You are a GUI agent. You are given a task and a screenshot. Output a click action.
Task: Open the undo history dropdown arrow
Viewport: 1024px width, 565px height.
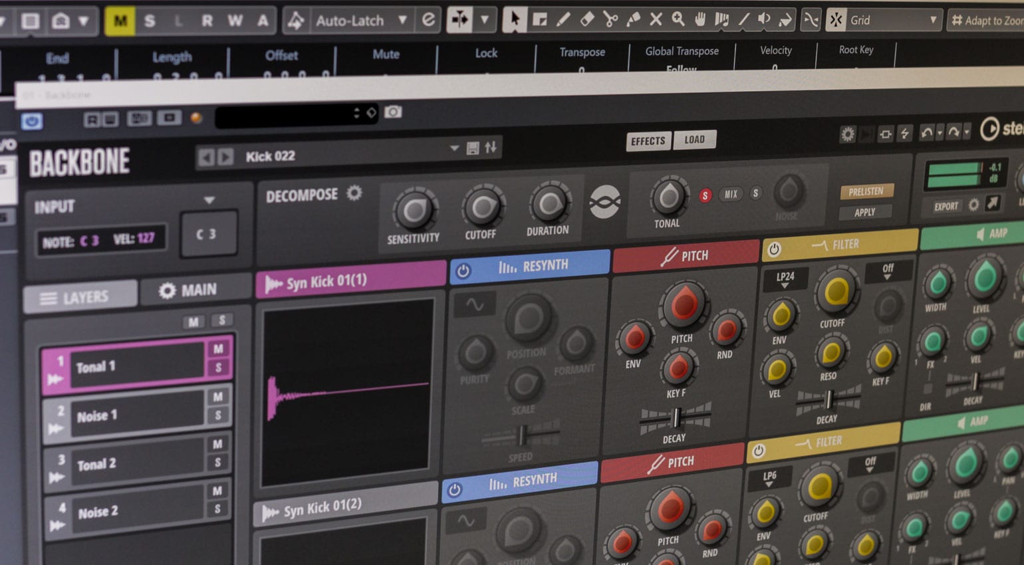[x=940, y=133]
